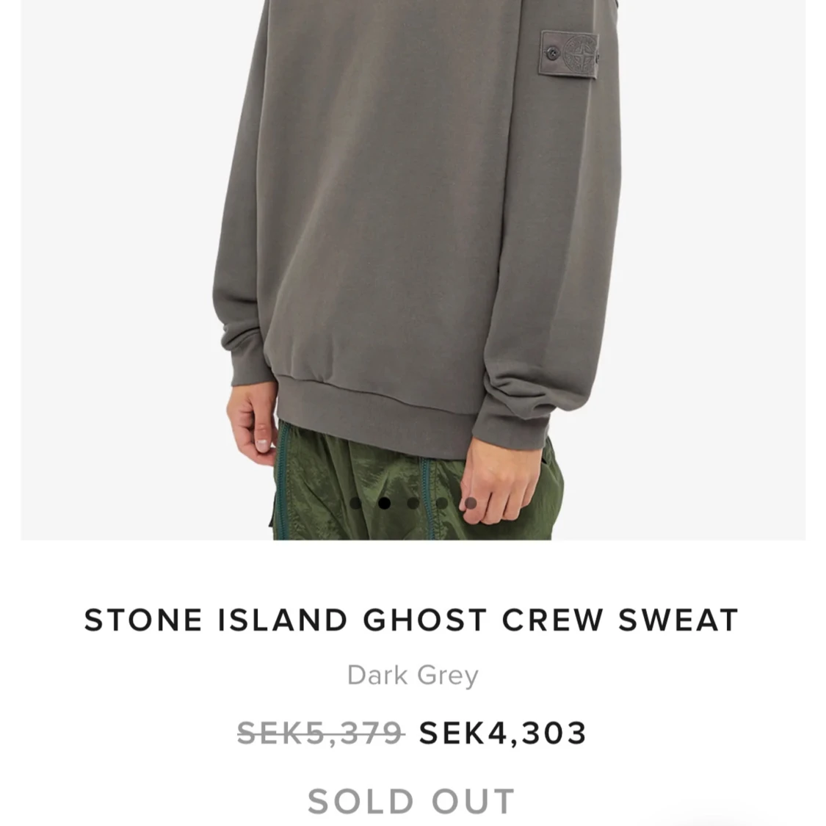Viewport: 826px width, 826px height.
Task: Click the word GHOST in the title
Action: click(x=424, y=620)
